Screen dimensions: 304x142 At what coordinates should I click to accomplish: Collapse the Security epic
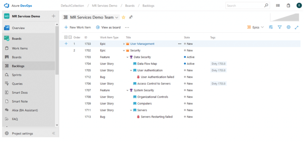pyautogui.click(x=124, y=51)
